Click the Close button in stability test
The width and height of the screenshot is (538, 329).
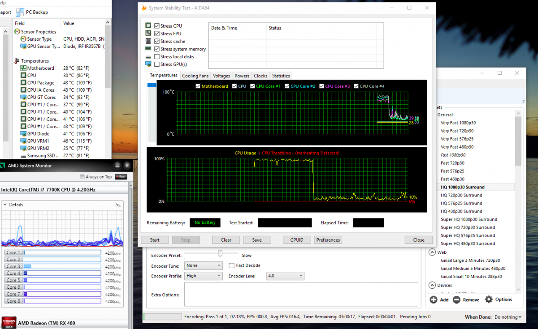coord(419,240)
